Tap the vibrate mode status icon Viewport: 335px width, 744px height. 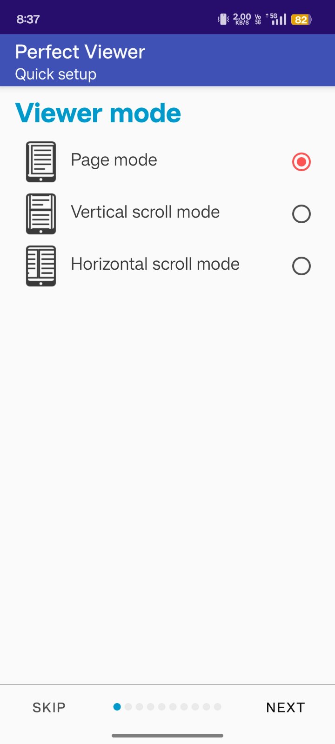[x=223, y=20]
